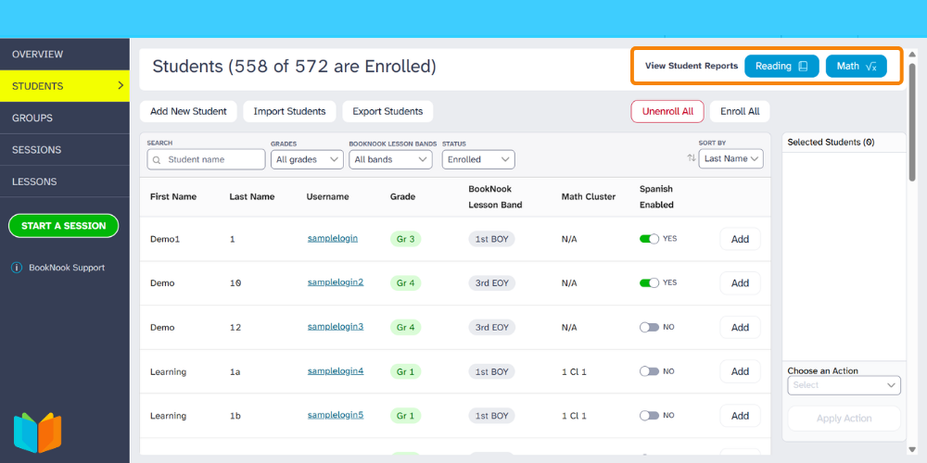Open the Choose an Action select dropdown

click(x=844, y=385)
